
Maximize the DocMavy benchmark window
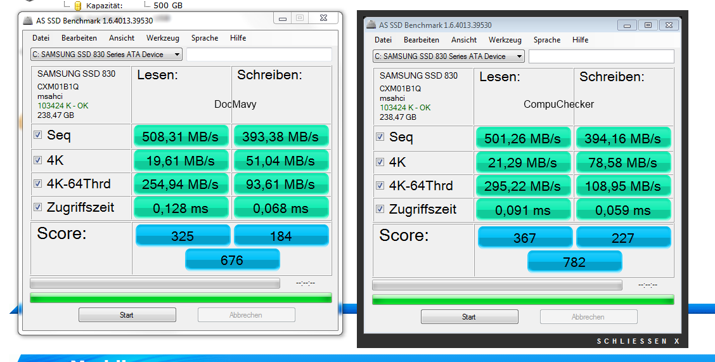coord(300,18)
